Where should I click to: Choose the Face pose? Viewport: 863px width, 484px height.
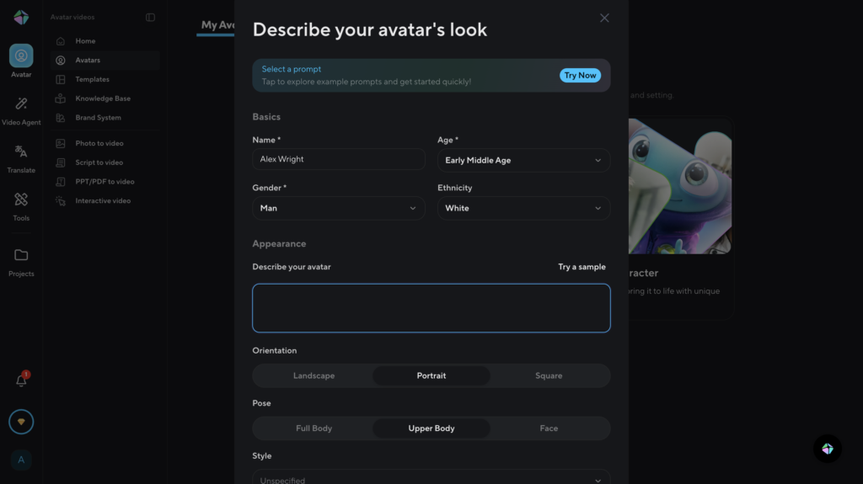tap(549, 428)
